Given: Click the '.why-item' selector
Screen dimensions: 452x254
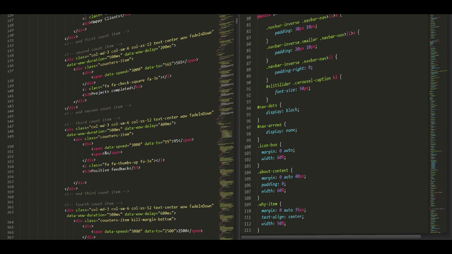Looking at the screenshot, I should click(267, 204).
